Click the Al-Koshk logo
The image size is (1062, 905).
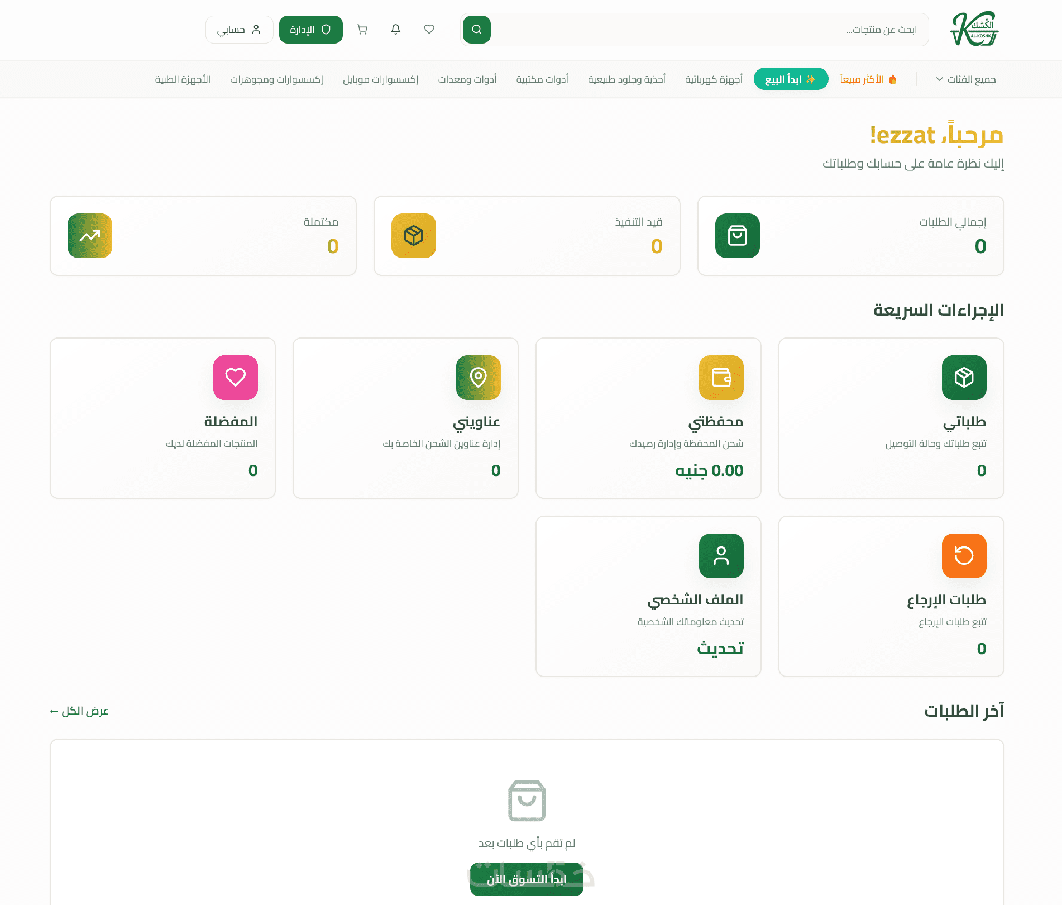(974, 29)
